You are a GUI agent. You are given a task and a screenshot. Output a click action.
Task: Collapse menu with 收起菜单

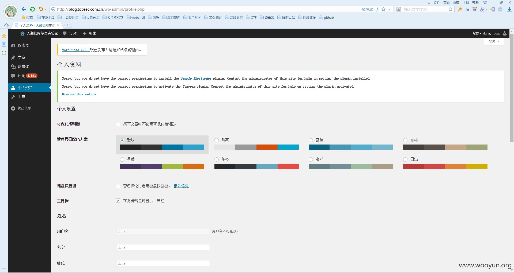pos(21,108)
